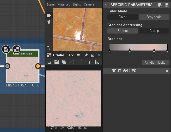
Task: Open the Scene menu
Action: click(51, 4)
